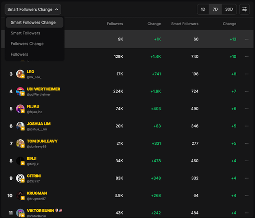255x218 pixels.
Task: Click Tom Dunleavy's avatar
Action: [x=20, y=143]
